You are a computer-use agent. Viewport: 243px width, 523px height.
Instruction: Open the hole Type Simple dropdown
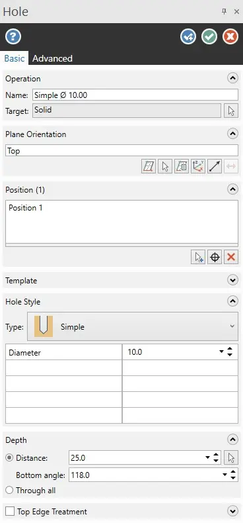pyautogui.click(x=133, y=326)
